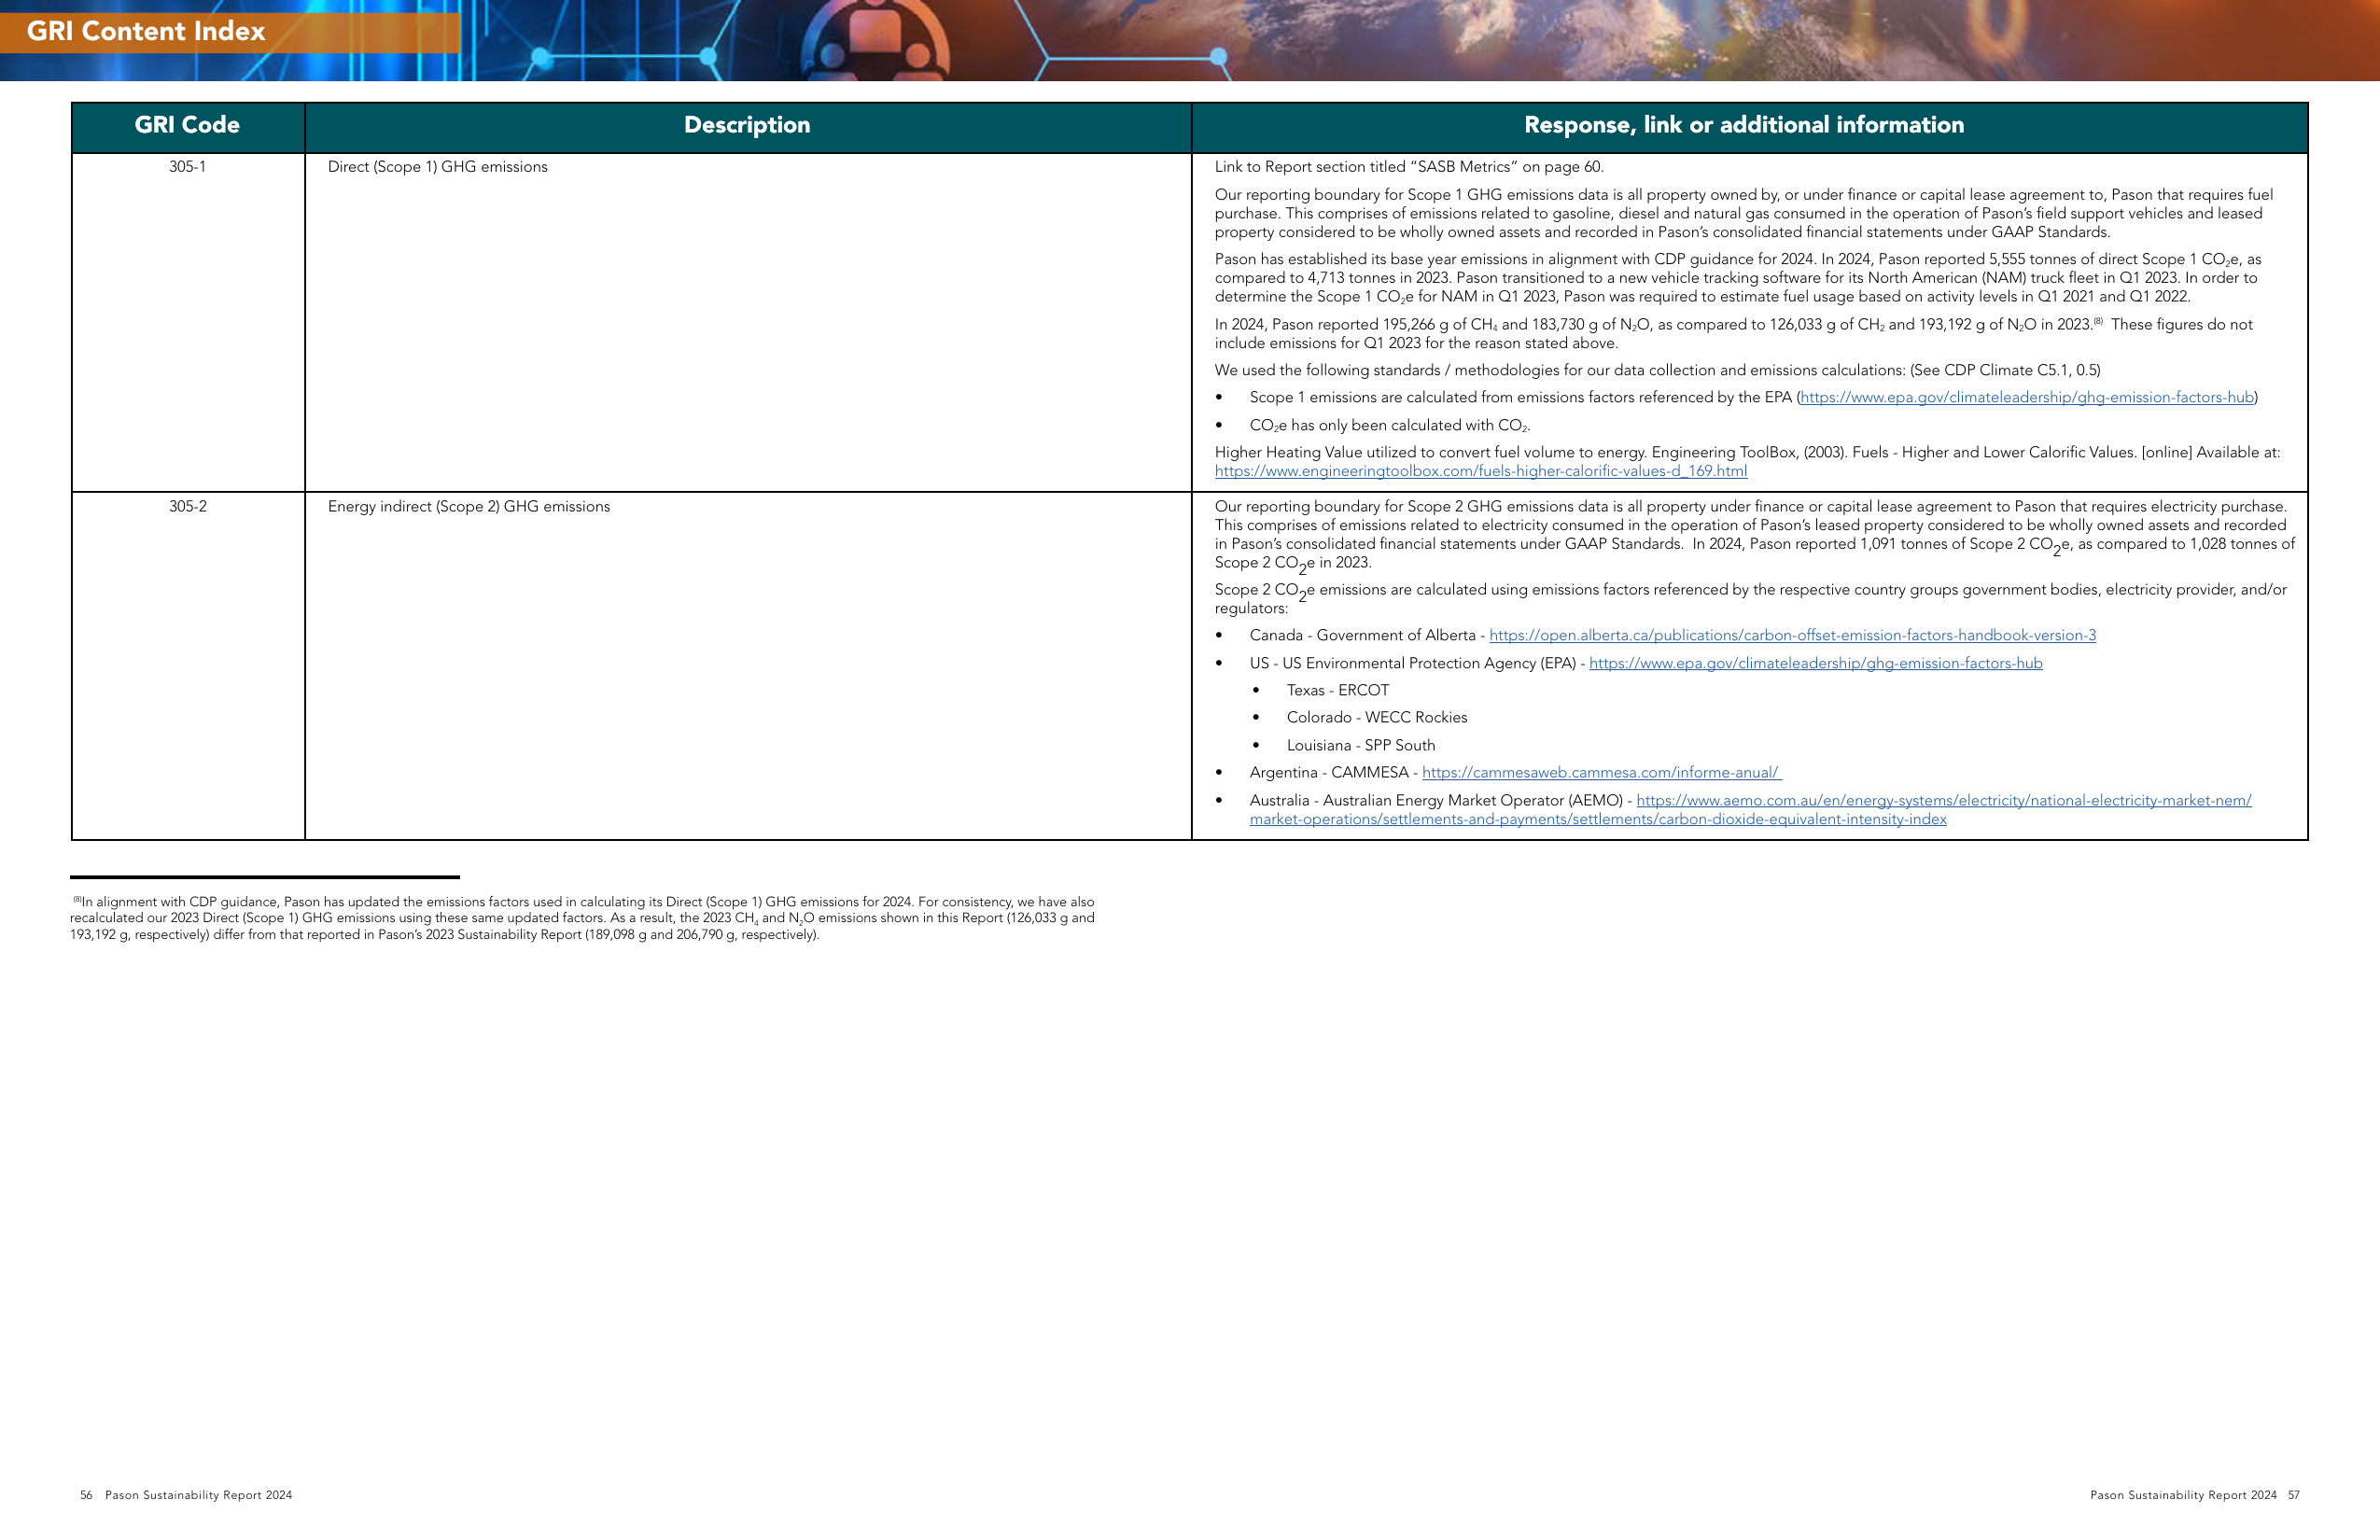
Task: Click page number 57 in the footer
Action: (2294, 1495)
